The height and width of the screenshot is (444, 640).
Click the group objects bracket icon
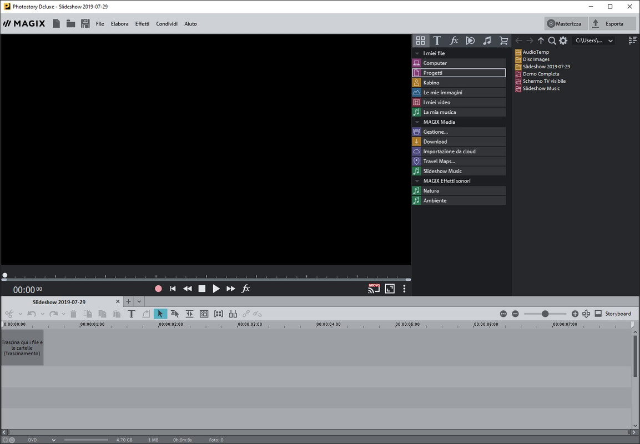[x=219, y=314]
